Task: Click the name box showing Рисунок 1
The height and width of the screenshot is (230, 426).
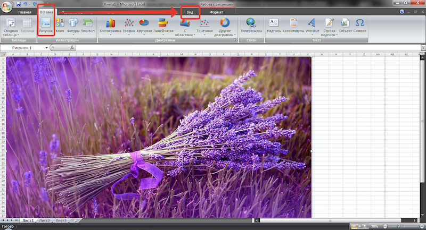Action: click(23, 48)
